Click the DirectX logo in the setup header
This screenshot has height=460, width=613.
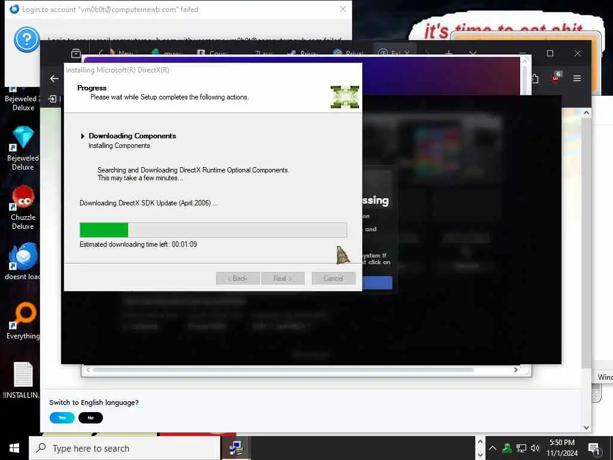[x=344, y=96]
